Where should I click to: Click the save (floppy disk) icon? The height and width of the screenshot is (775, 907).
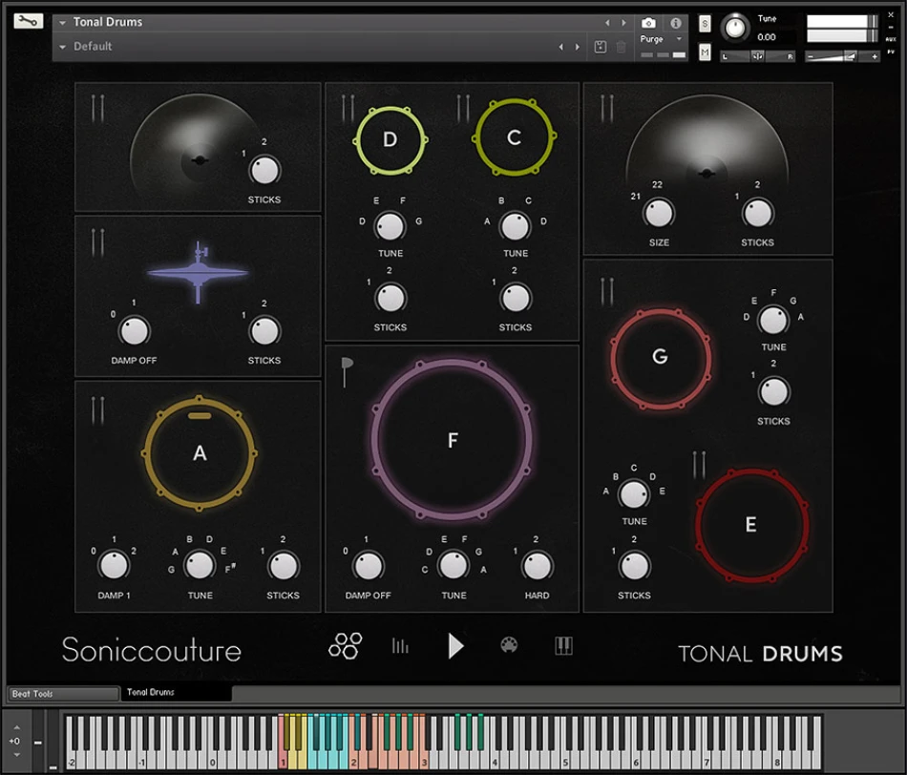(601, 46)
